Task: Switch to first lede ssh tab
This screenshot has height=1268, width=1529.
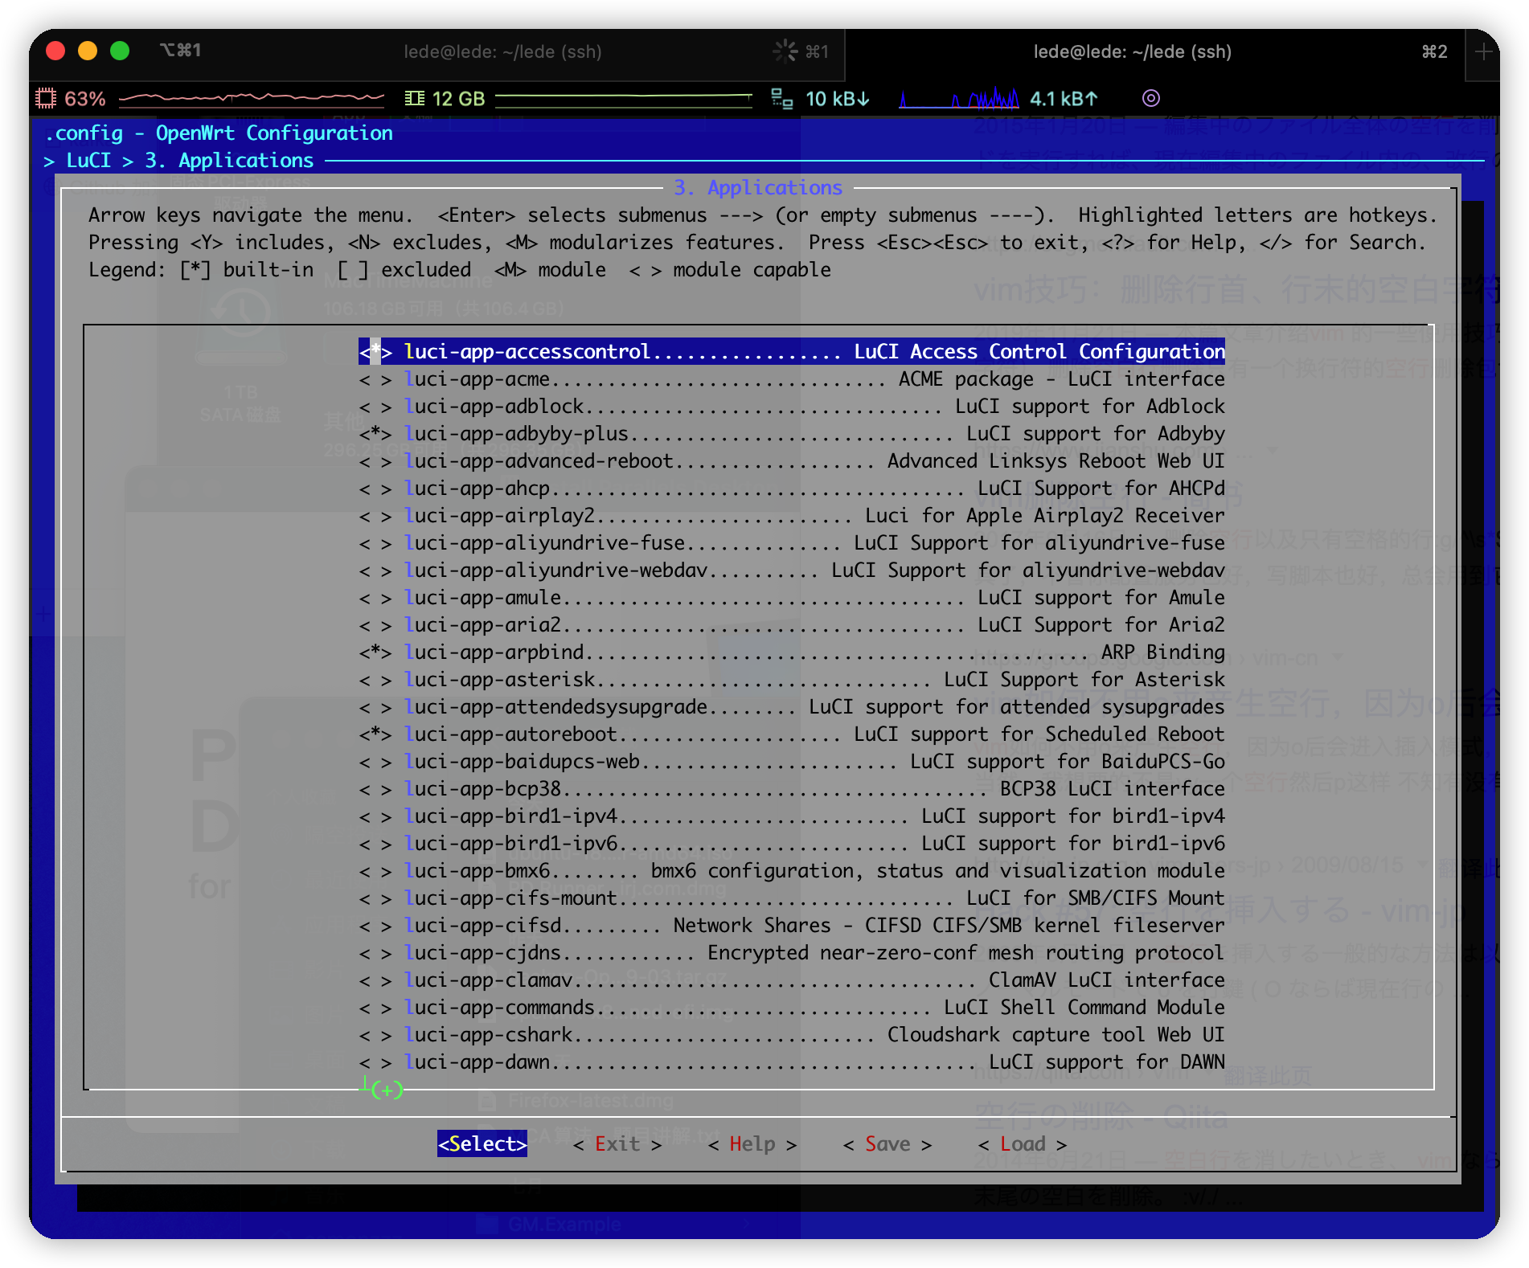Action: click(x=502, y=51)
